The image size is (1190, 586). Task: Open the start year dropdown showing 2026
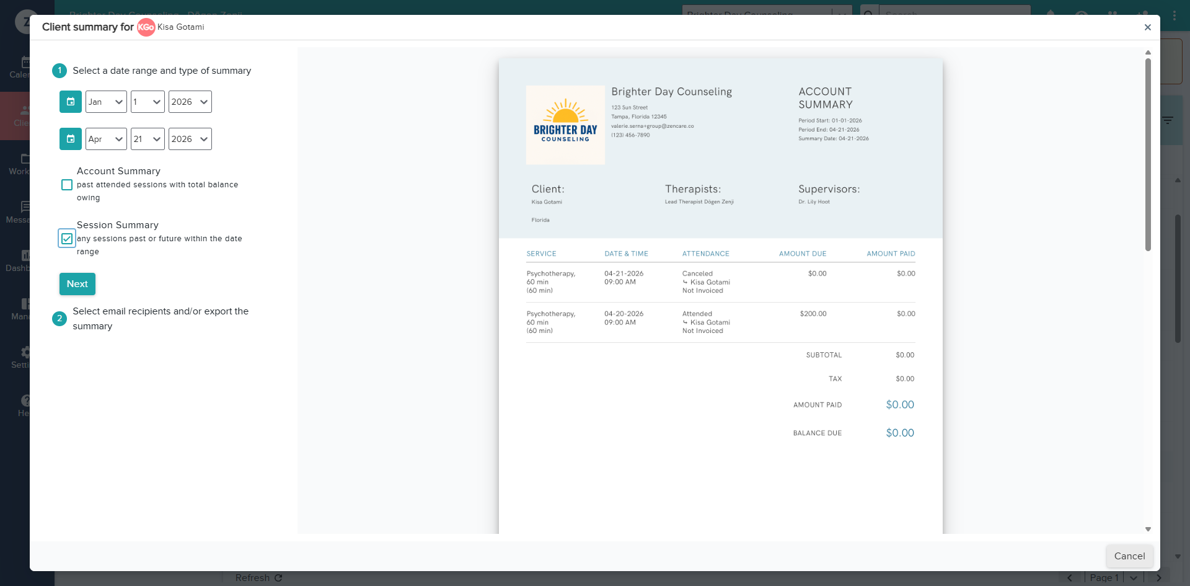point(190,102)
